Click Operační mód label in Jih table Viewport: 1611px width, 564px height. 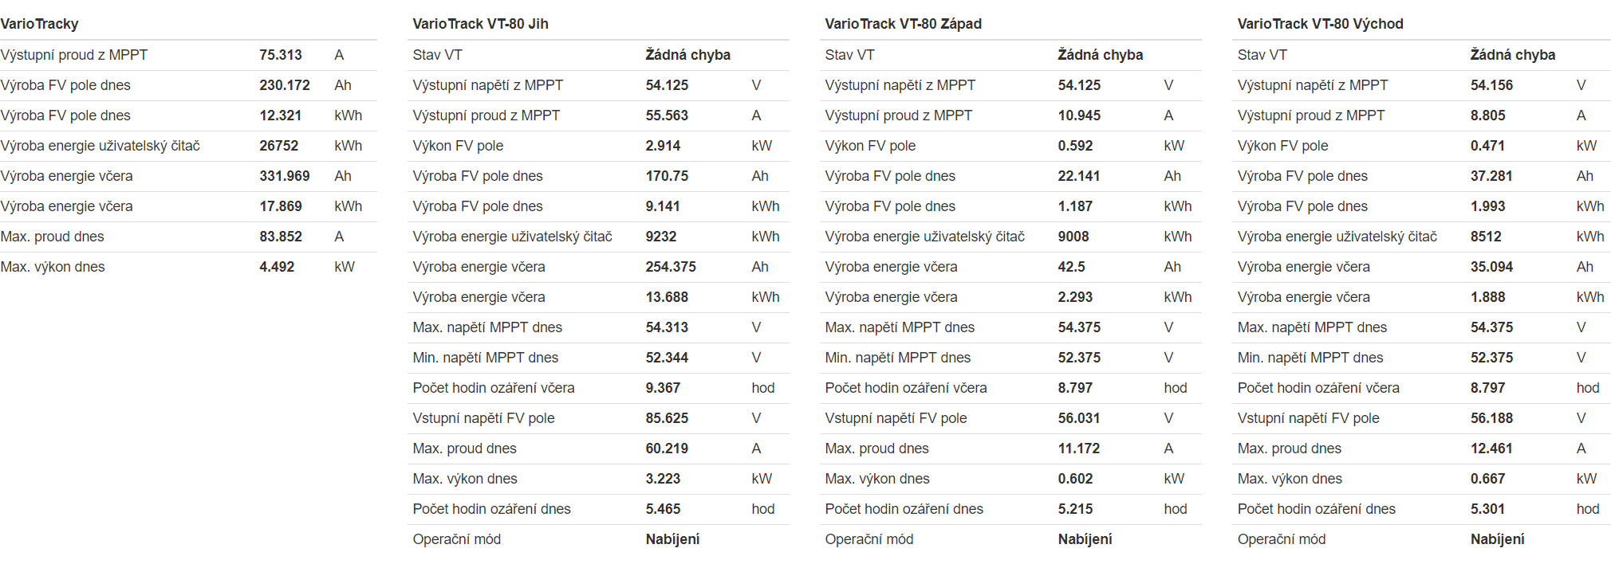(456, 539)
